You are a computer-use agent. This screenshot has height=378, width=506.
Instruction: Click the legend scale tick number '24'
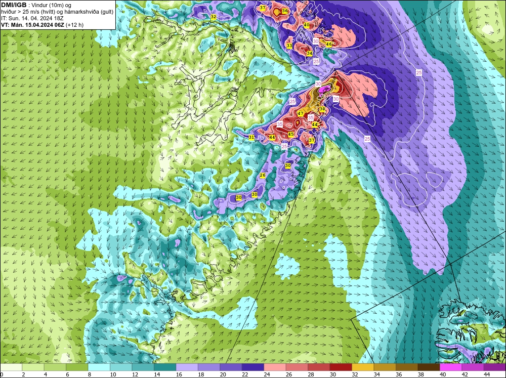(267, 374)
